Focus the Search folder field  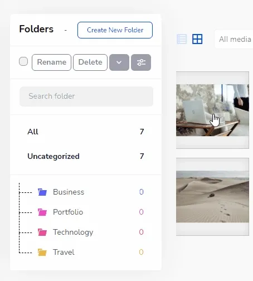pyautogui.click(x=86, y=96)
